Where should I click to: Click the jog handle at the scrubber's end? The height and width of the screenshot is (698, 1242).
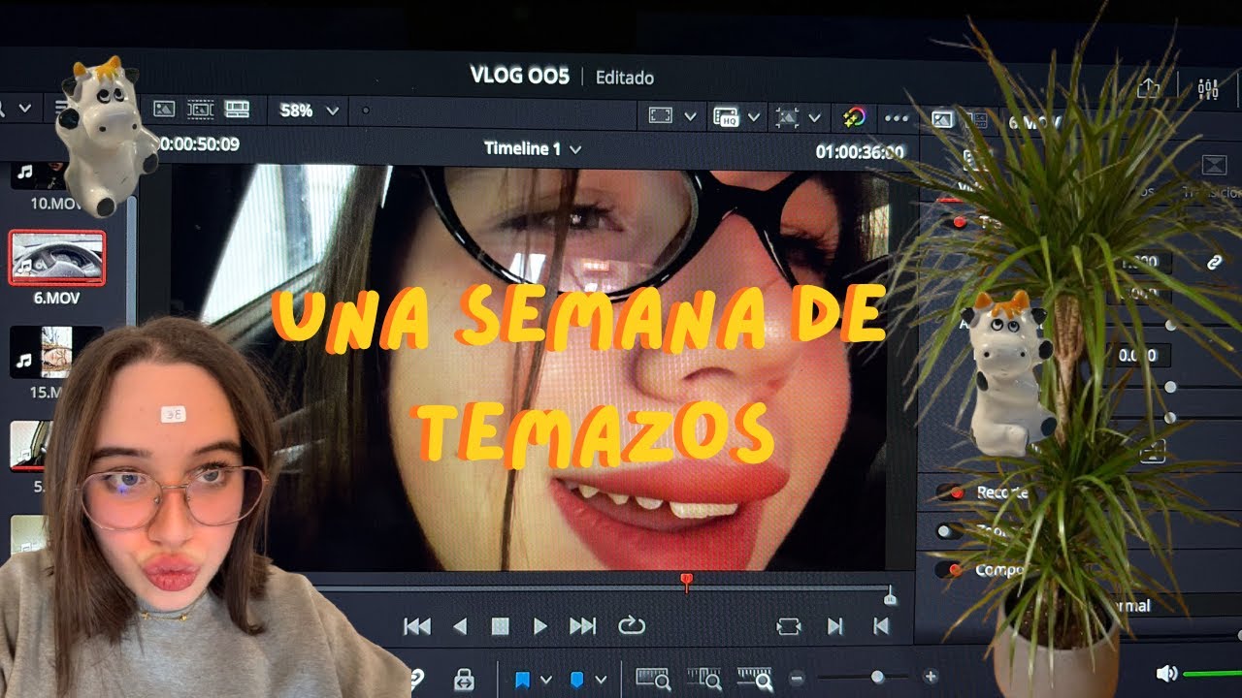click(890, 597)
